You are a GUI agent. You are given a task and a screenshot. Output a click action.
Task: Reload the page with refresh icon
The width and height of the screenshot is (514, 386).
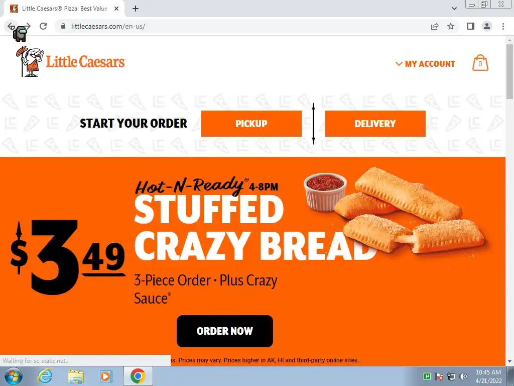pos(43,26)
